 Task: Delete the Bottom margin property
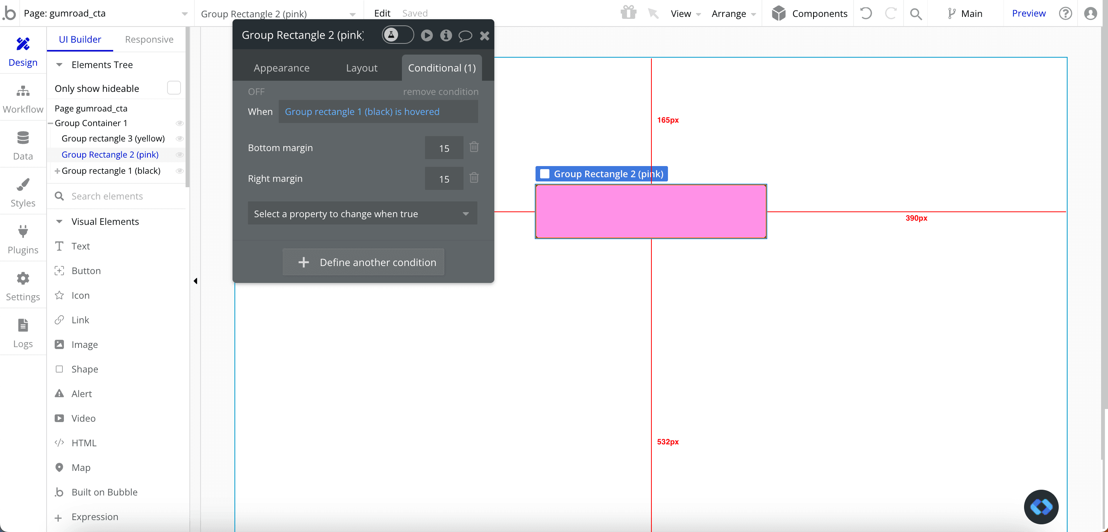coord(474,147)
